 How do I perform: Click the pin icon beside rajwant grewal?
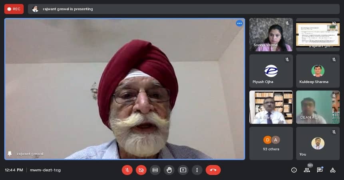click(x=10, y=154)
